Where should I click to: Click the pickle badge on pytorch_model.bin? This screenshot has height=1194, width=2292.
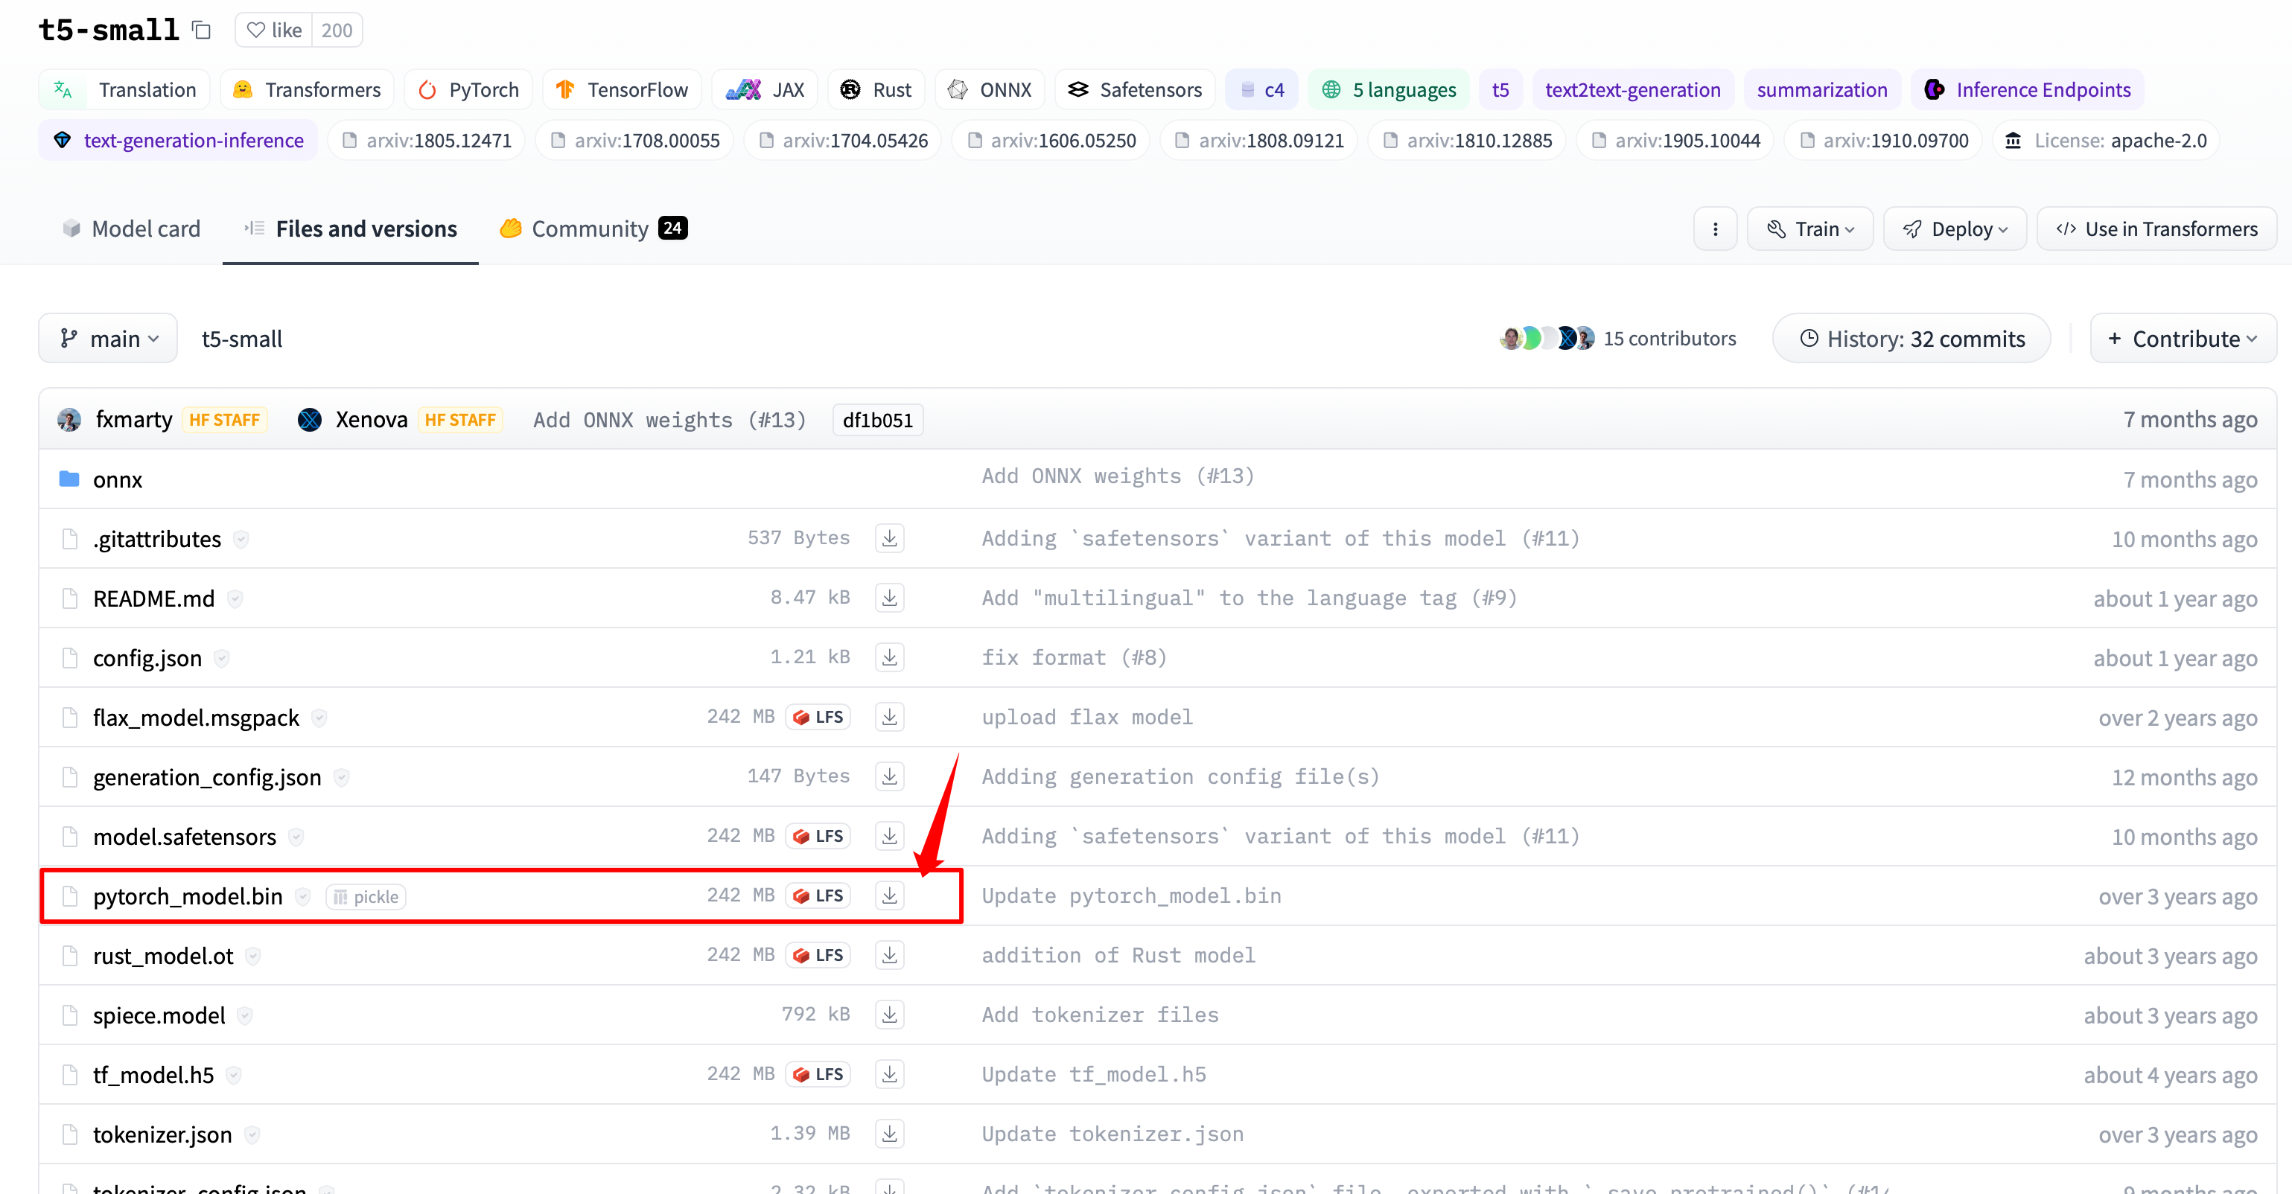tap(366, 897)
